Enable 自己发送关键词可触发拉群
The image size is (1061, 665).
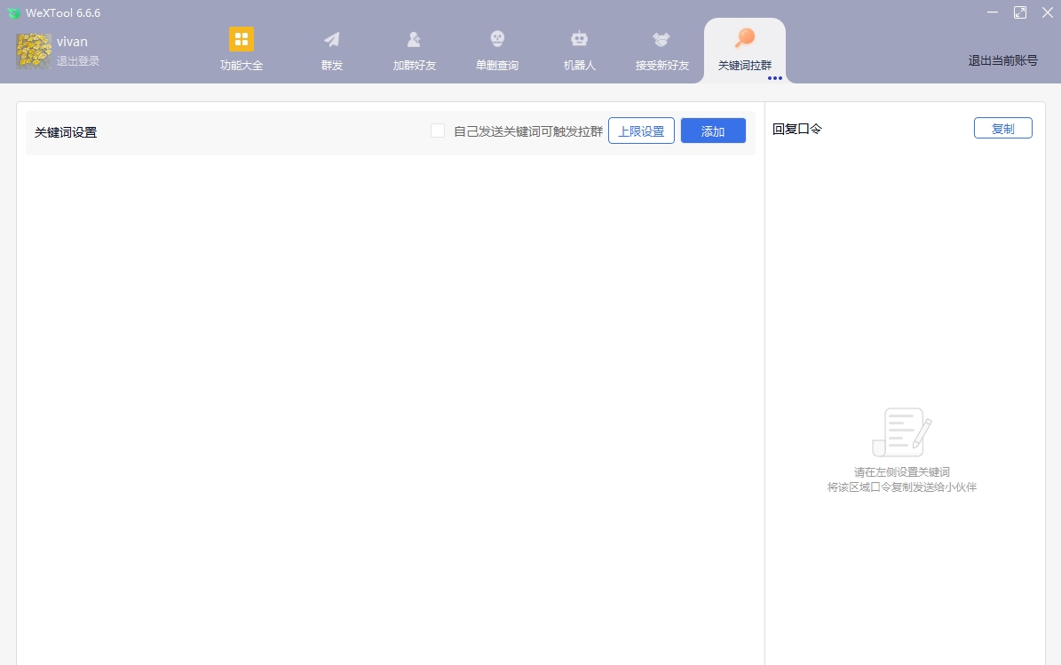coord(438,130)
